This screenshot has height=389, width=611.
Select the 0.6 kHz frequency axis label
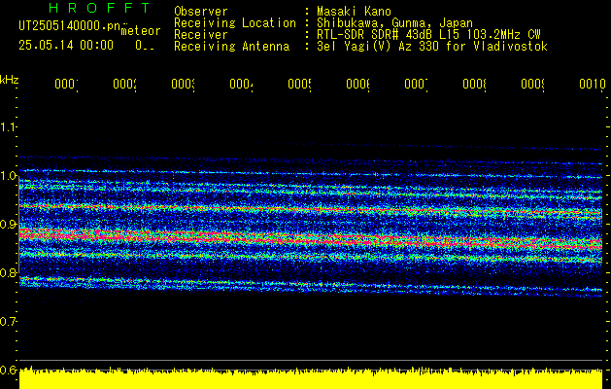click(8, 370)
